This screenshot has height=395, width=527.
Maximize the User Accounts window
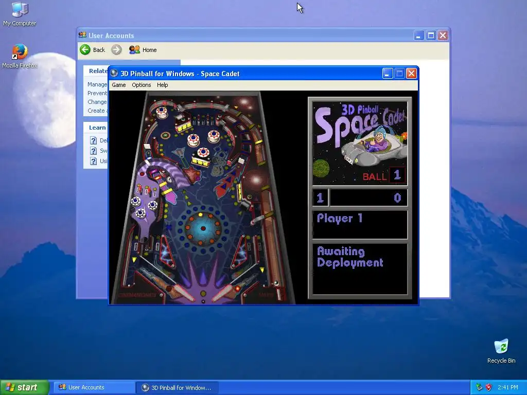coord(431,35)
